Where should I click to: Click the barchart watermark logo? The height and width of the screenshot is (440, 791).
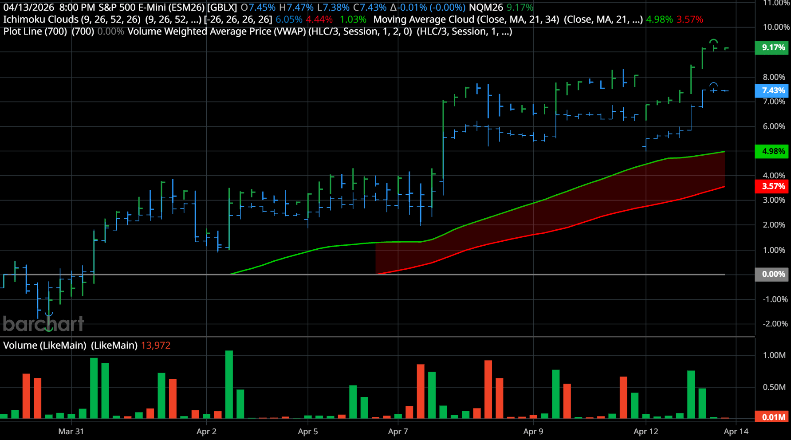(43, 324)
